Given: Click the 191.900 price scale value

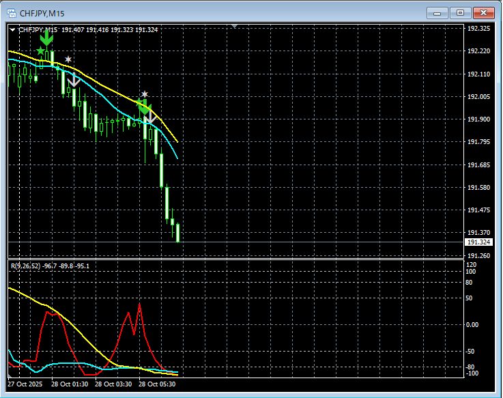Looking at the screenshot, I should [x=478, y=119].
